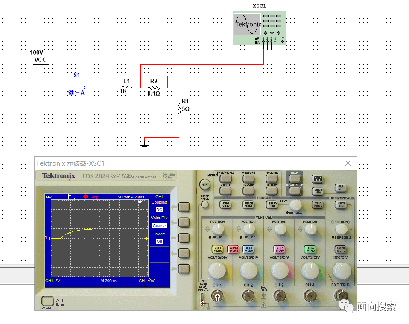Click the CH1 2V scale readout

coord(53,281)
